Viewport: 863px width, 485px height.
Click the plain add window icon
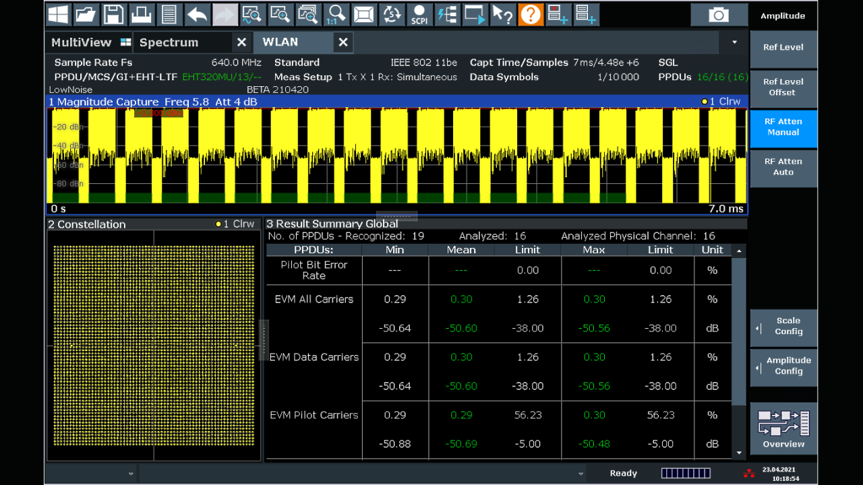tap(586, 14)
